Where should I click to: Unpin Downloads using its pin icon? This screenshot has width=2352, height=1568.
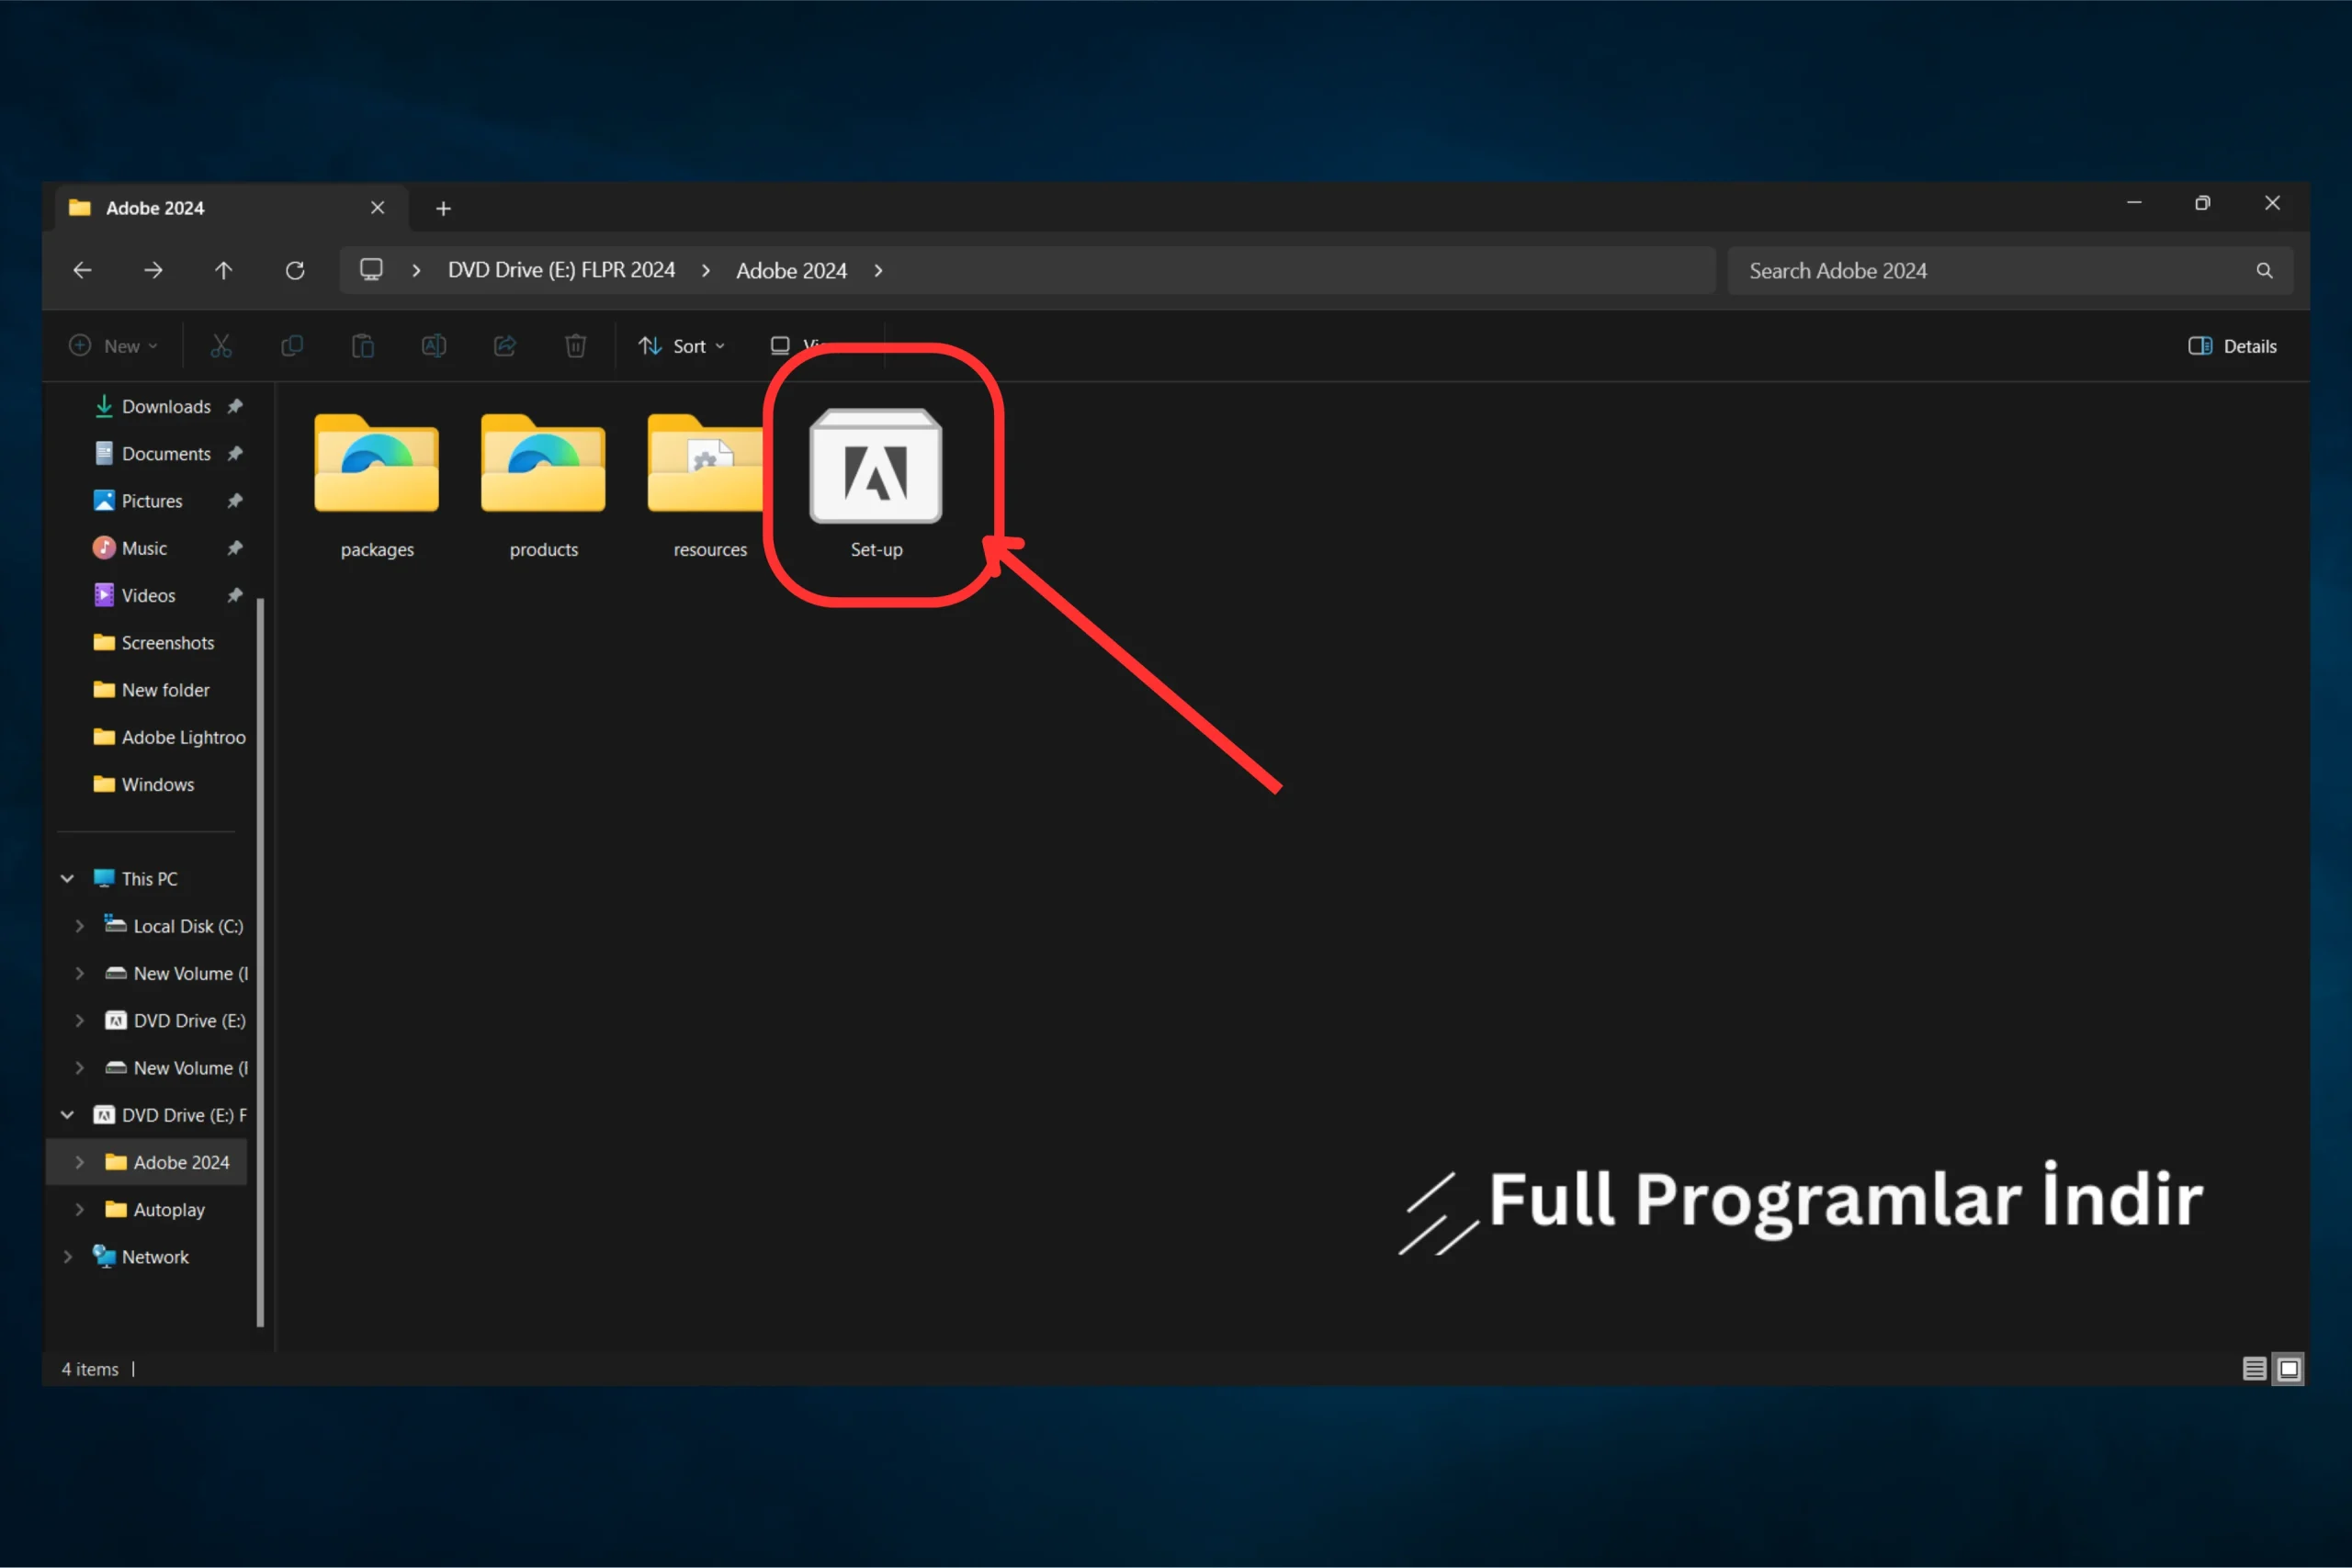pos(235,407)
